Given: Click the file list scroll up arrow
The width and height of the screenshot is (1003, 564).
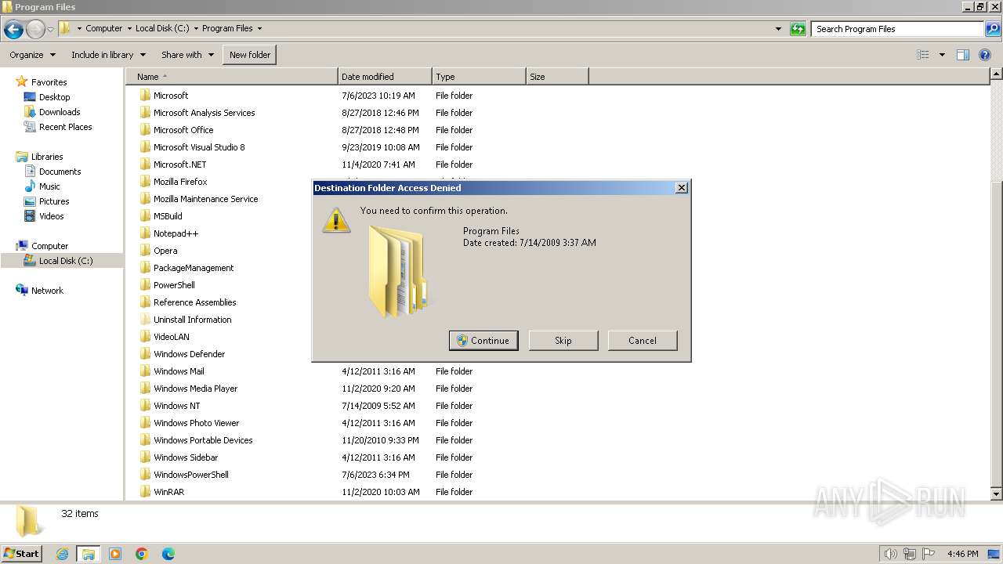Looking at the screenshot, I should point(997,74).
